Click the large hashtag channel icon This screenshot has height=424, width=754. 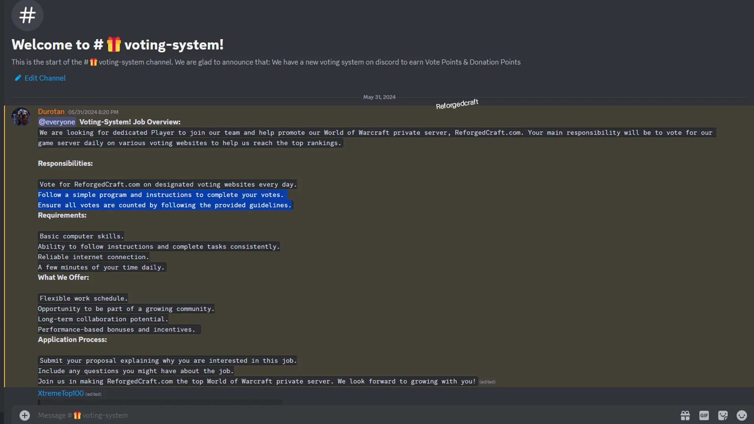point(27,16)
